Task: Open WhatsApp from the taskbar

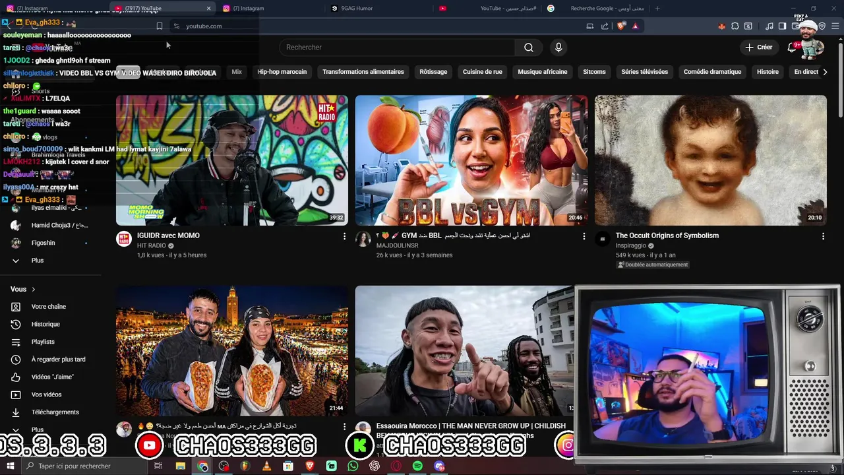Action: tap(353, 466)
